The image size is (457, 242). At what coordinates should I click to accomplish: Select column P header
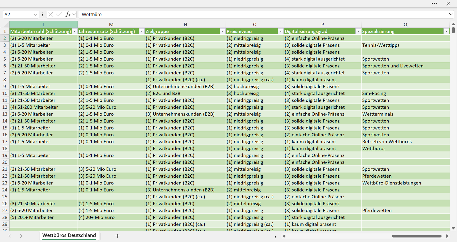click(x=322, y=24)
